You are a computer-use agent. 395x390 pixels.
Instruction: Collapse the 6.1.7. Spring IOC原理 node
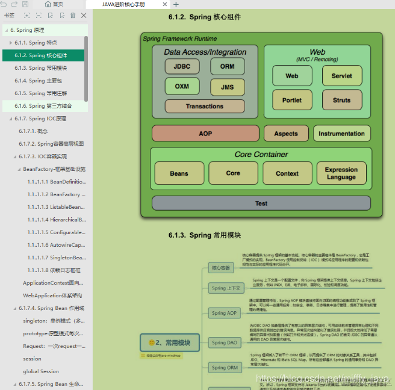[11, 119]
